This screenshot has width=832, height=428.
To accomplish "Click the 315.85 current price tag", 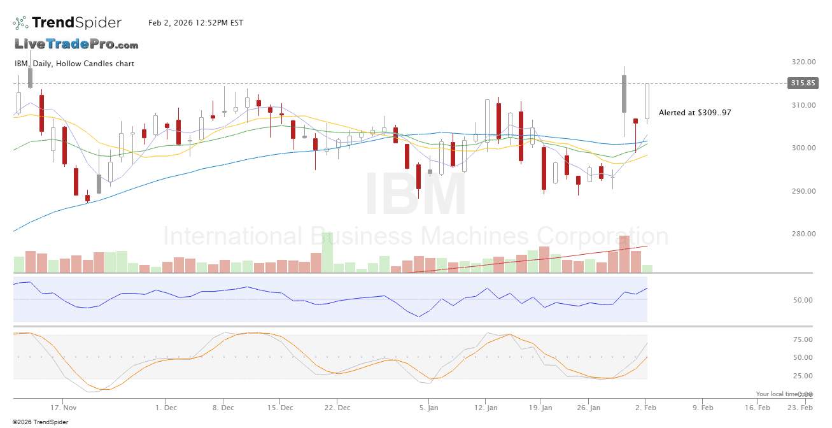I will [802, 83].
